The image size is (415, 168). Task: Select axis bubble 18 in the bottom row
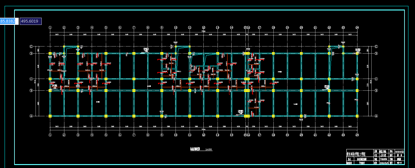(x=273, y=135)
